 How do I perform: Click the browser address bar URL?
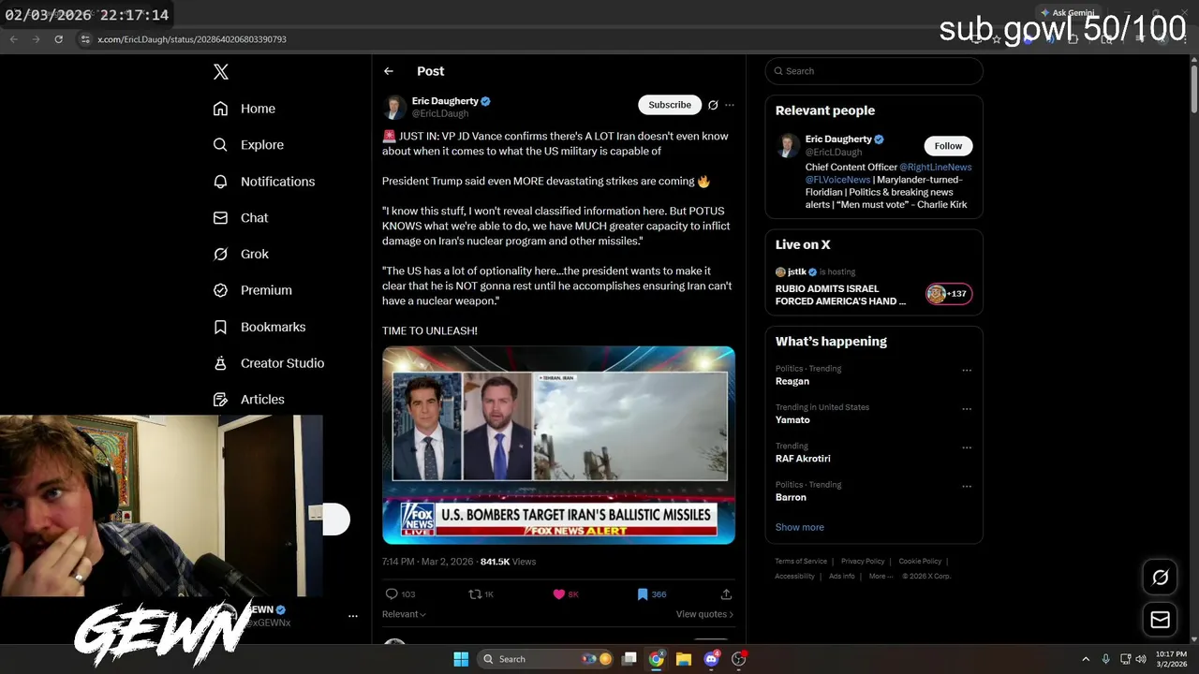(192, 39)
